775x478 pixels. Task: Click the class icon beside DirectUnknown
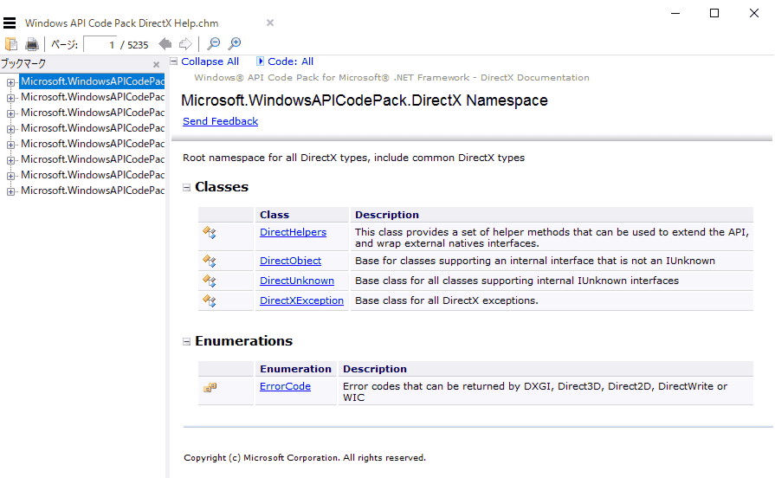pyautogui.click(x=210, y=281)
